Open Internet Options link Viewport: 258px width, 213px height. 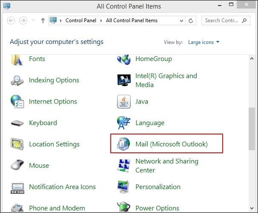pyautogui.click(x=53, y=102)
